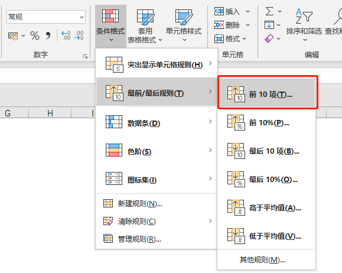Click the 格式 format cells icon
Viewport: 342px width, 273px height.
point(219,38)
